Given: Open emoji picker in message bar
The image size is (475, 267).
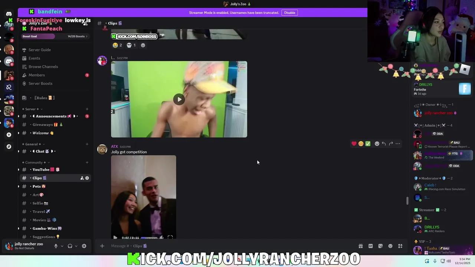Looking at the screenshot, I should (390, 246).
